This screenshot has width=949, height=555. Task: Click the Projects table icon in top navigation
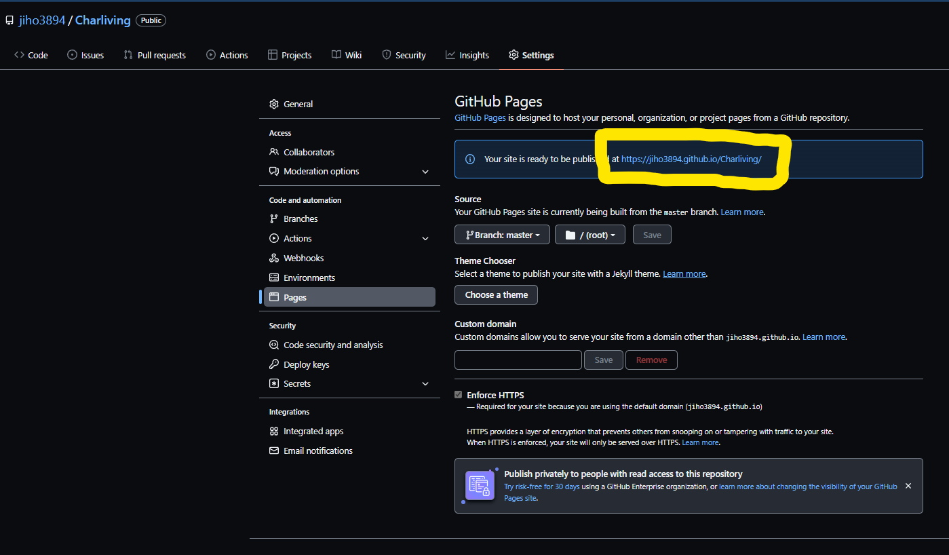click(x=273, y=55)
